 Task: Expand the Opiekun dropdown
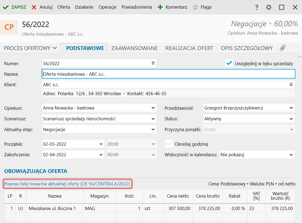coord(153,108)
